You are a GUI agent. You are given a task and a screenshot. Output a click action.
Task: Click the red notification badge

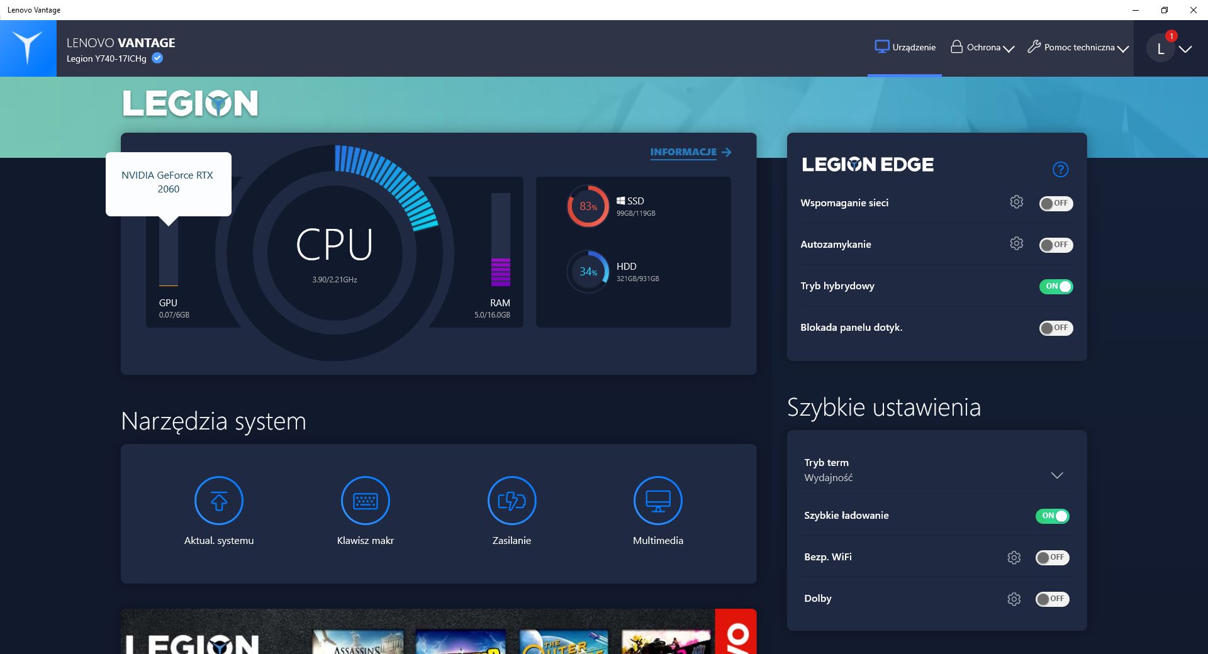[x=1171, y=36]
